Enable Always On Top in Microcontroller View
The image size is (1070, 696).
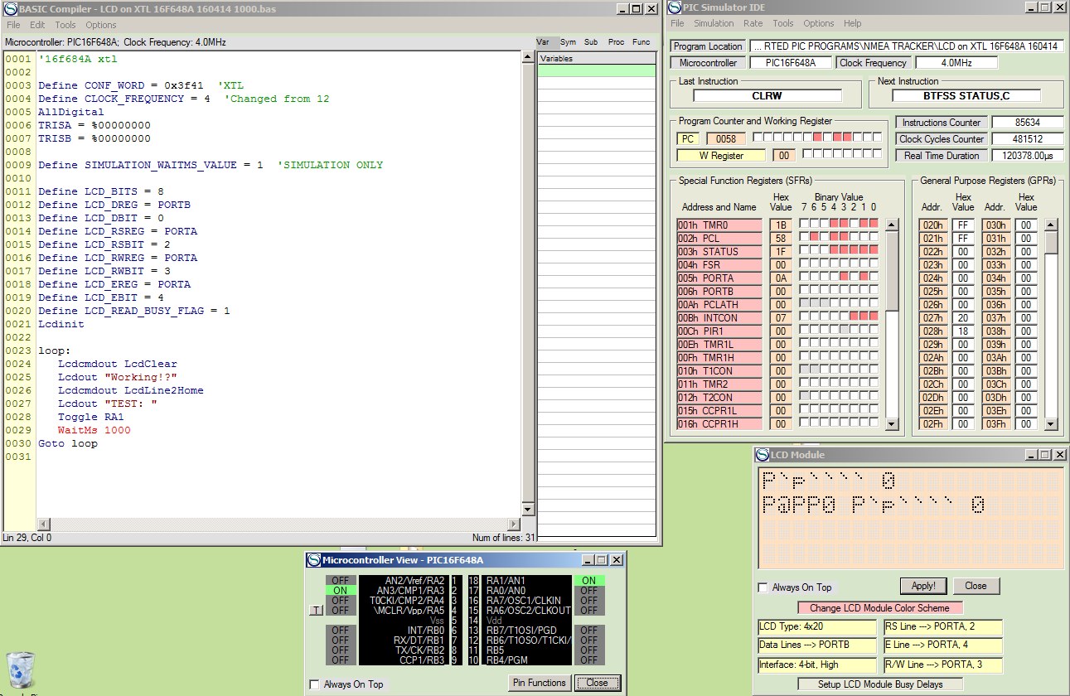click(x=314, y=684)
